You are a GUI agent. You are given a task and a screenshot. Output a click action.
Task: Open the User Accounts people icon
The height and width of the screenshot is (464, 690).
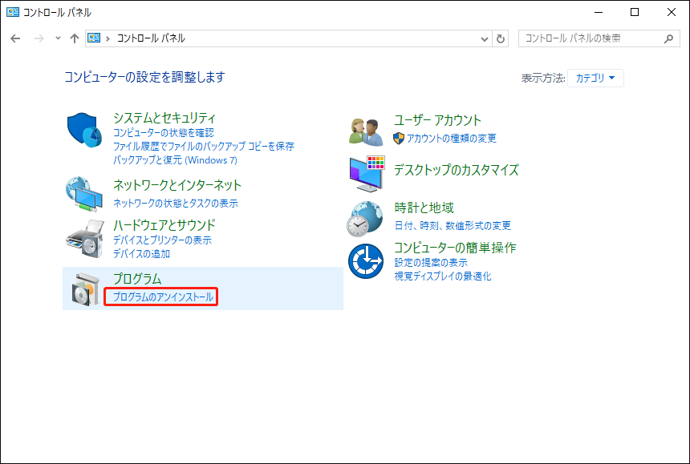tap(366, 131)
